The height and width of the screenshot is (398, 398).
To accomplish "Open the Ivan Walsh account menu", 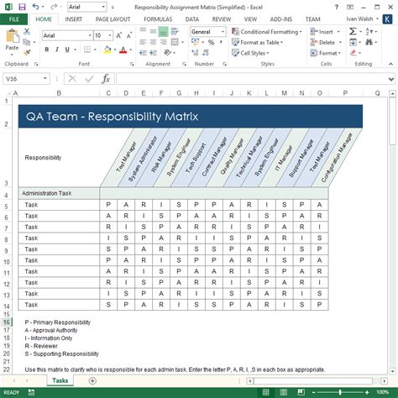I will click(x=362, y=19).
